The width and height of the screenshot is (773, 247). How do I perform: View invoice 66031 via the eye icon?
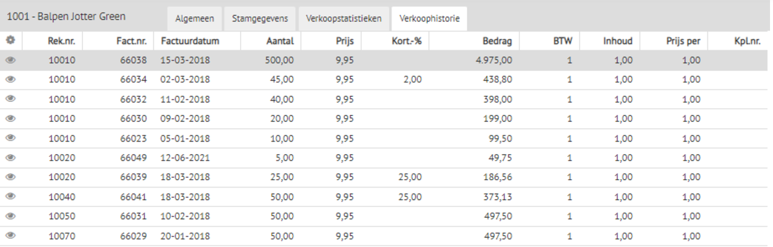point(10,216)
